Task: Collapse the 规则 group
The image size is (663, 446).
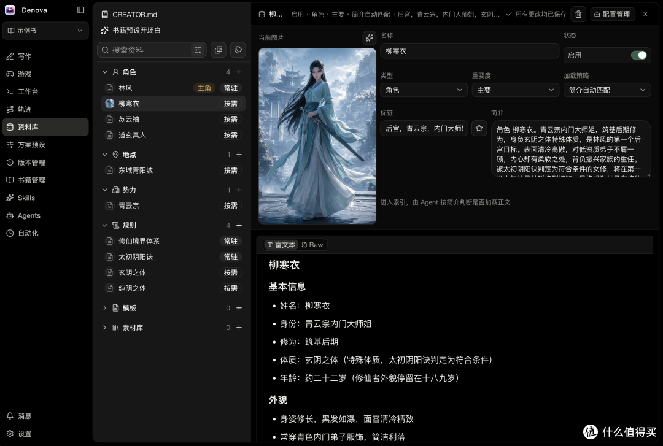Action: [x=105, y=225]
